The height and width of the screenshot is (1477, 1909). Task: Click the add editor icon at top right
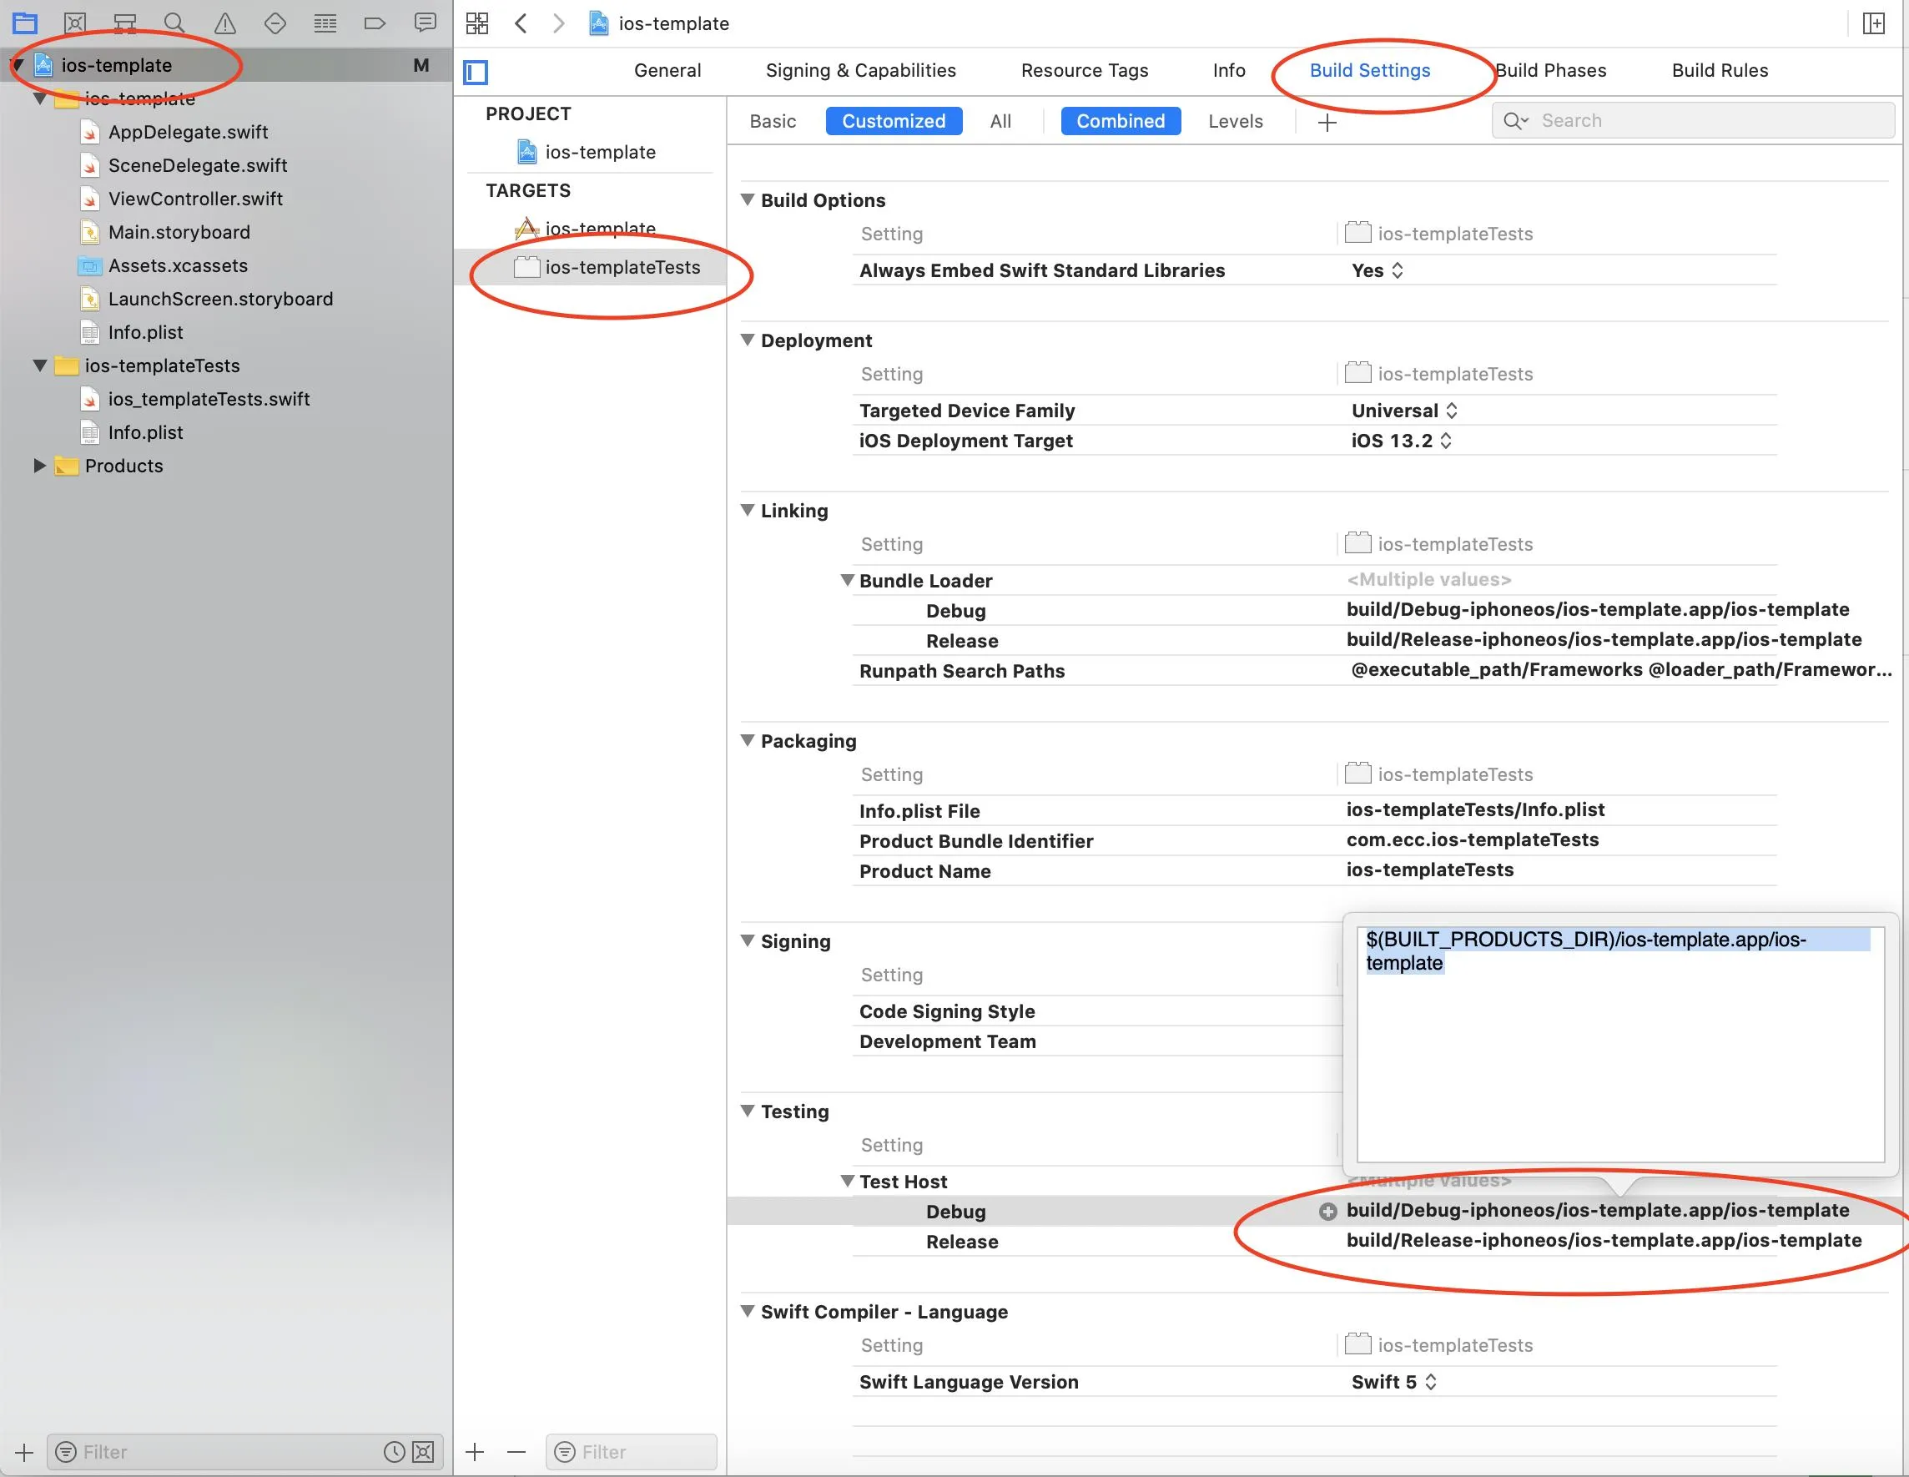pyautogui.click(x=1873, y=23)
